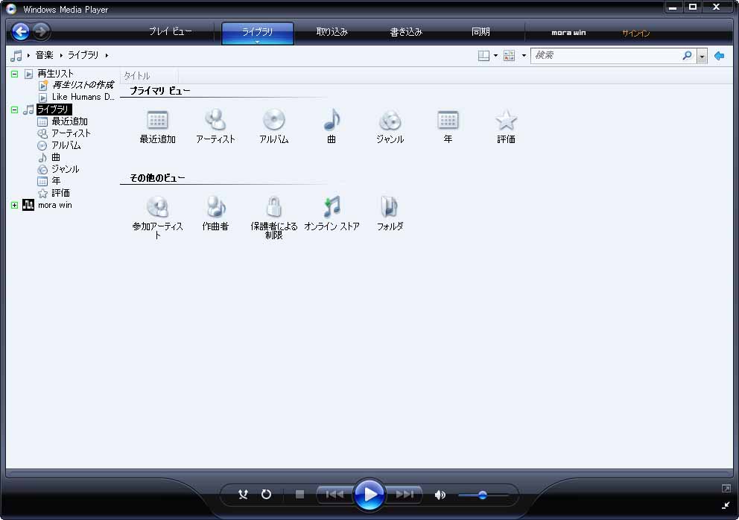Open the ジャンル icon in Primary View
739x520 pixels.
pos(390,120)
